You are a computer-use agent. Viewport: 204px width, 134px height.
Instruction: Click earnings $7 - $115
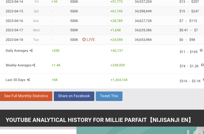[188, 21]
